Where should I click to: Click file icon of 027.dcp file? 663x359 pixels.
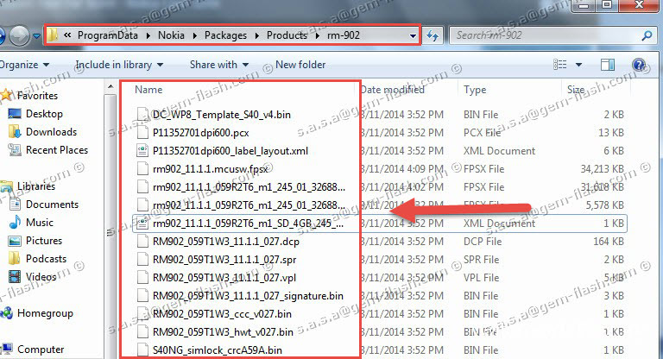click(x=142, y=242)
